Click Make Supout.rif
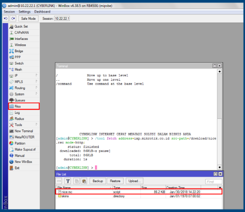 tap(24, 149)
